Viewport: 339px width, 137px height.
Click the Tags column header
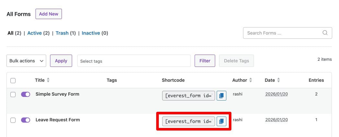pos(112,80)
